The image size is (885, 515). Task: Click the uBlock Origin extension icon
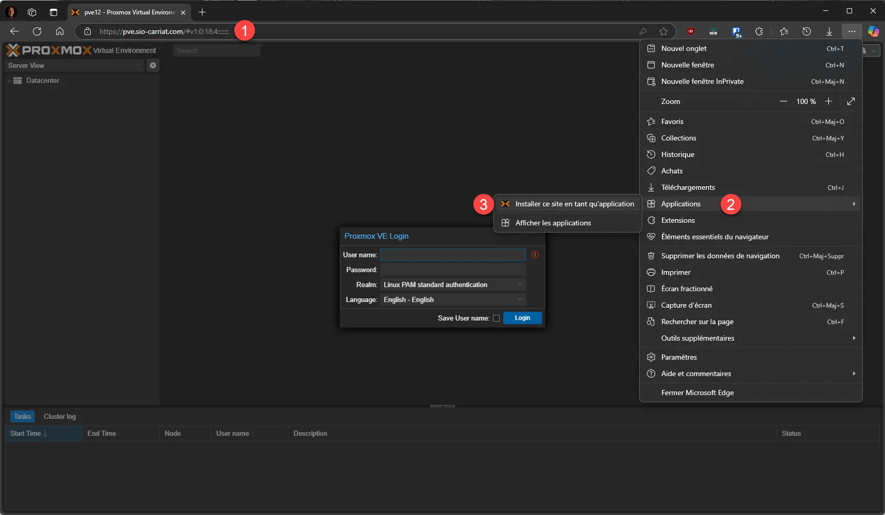coord(691,31)
